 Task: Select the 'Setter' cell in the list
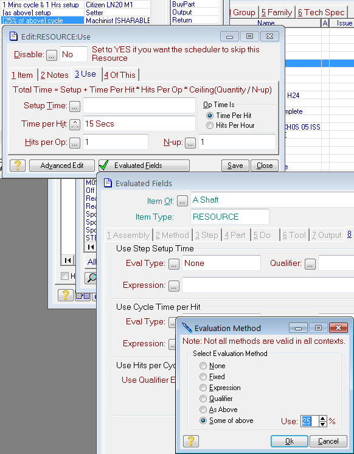tap(117, 12)
